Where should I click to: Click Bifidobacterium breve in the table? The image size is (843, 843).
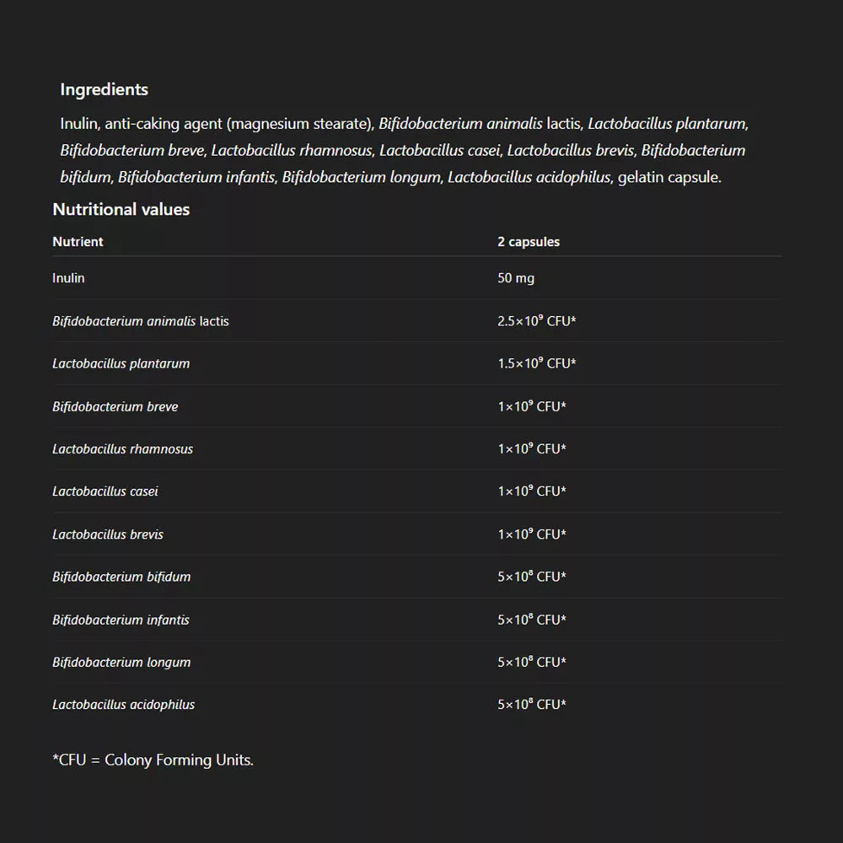(115, 406)
